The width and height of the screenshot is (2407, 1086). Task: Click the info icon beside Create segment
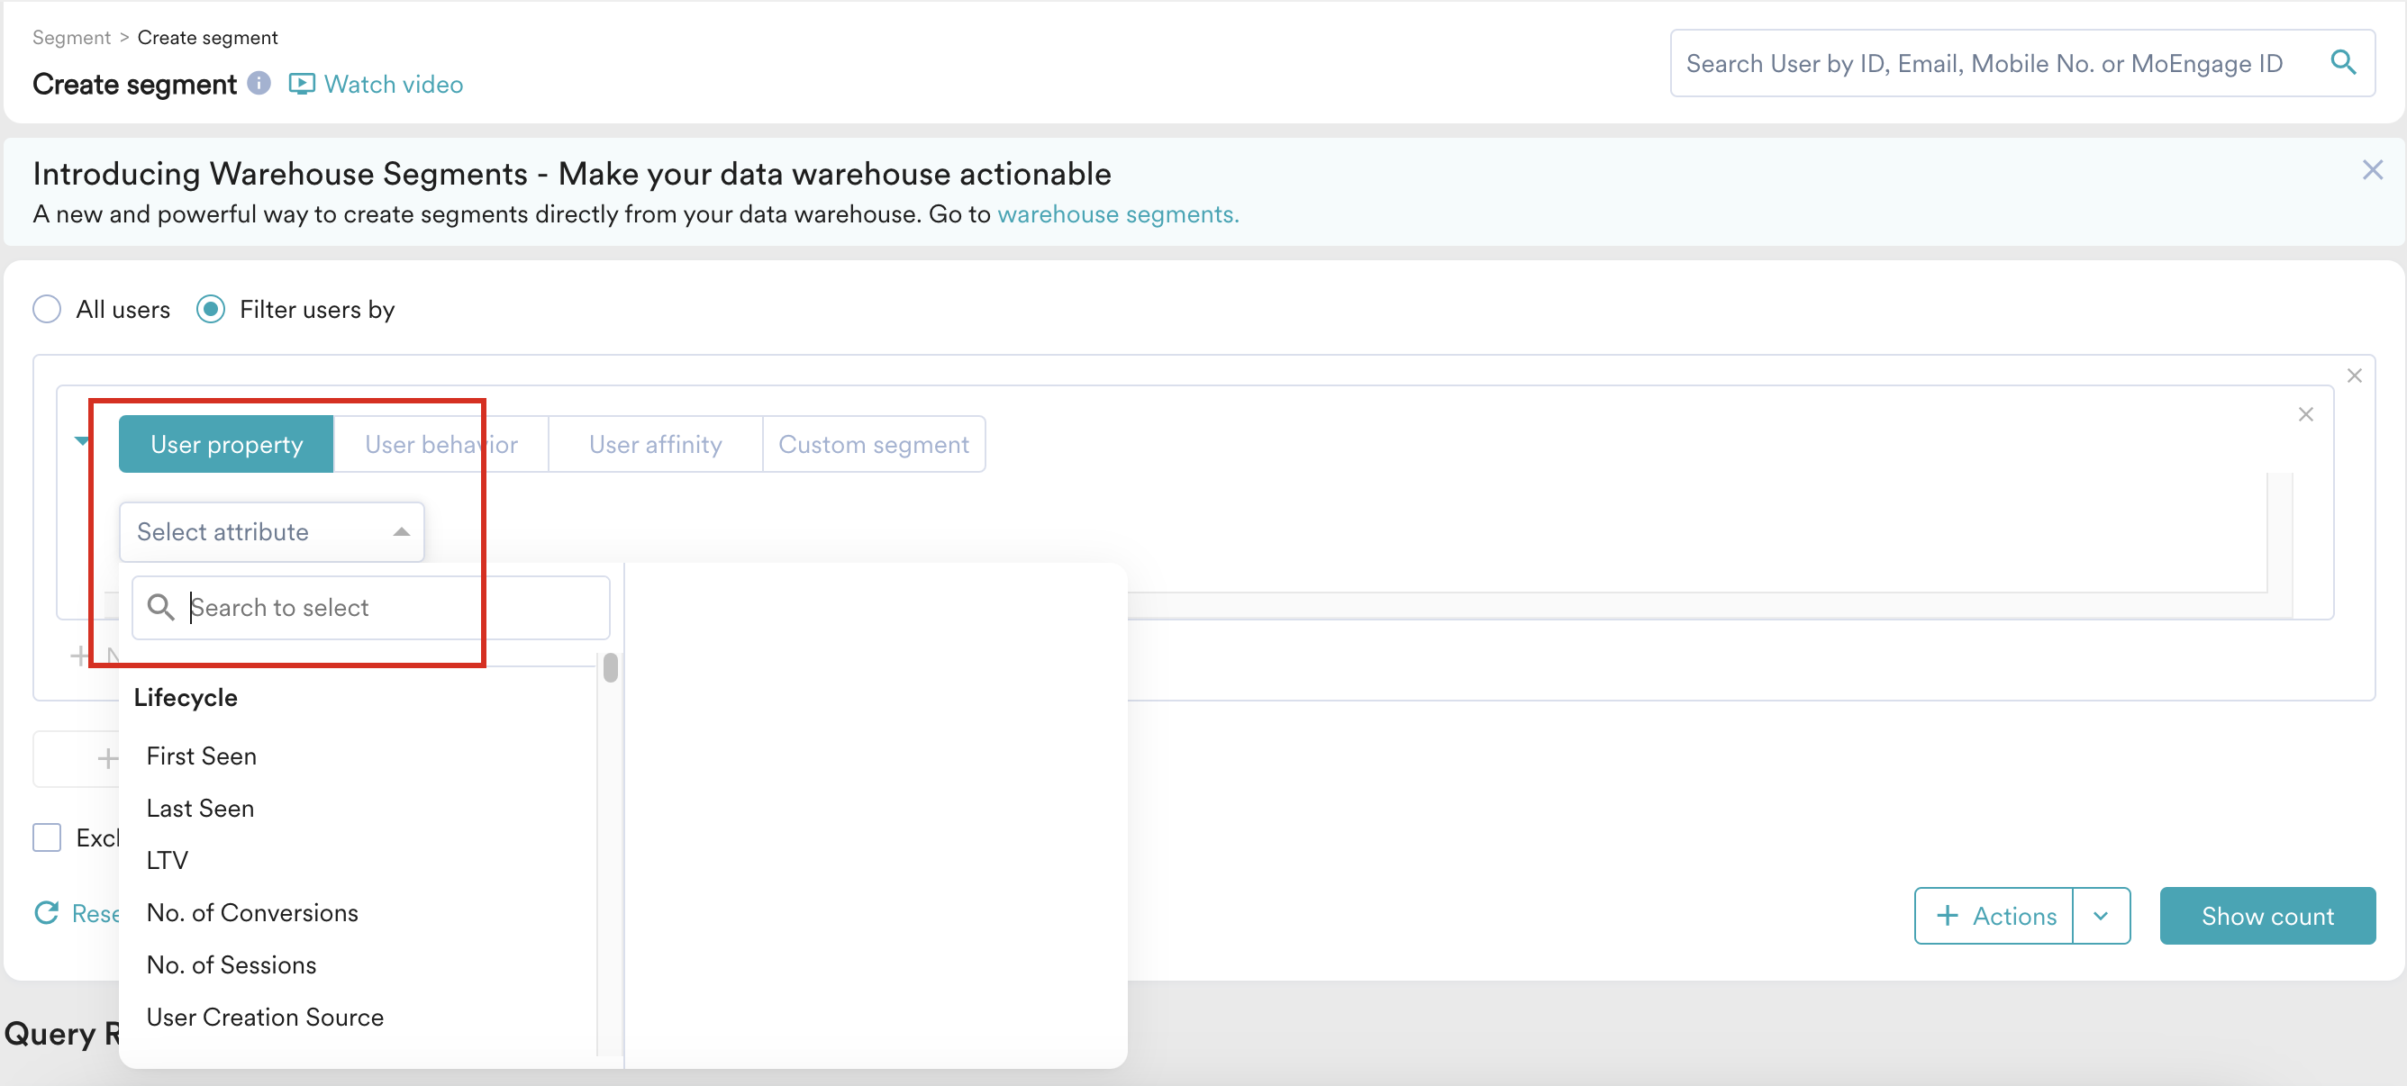(x=259, y=83)
